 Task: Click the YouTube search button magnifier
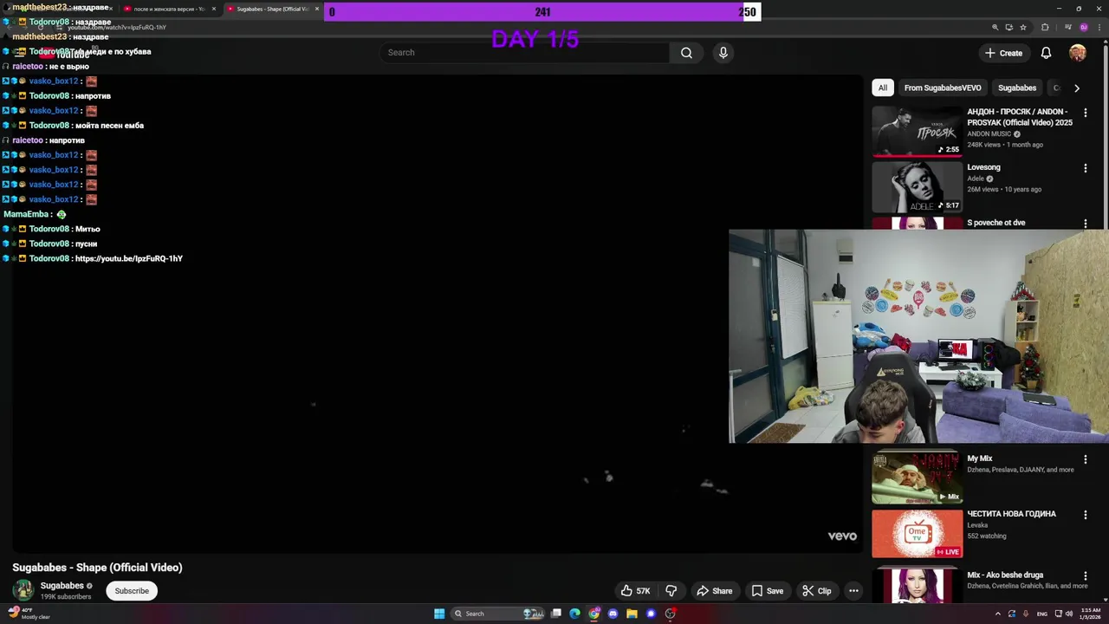point(686,53)
